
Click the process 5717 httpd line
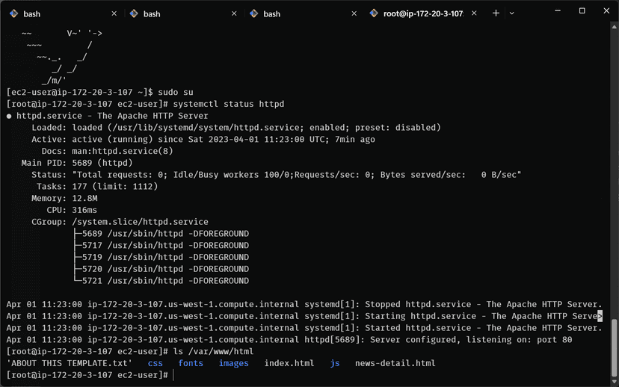click(161, 246)
